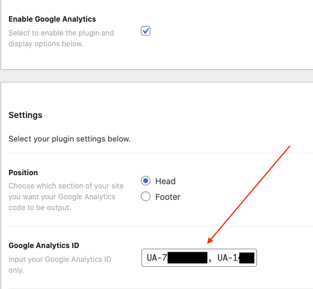Click the first black redaction block in ID field

187,258
